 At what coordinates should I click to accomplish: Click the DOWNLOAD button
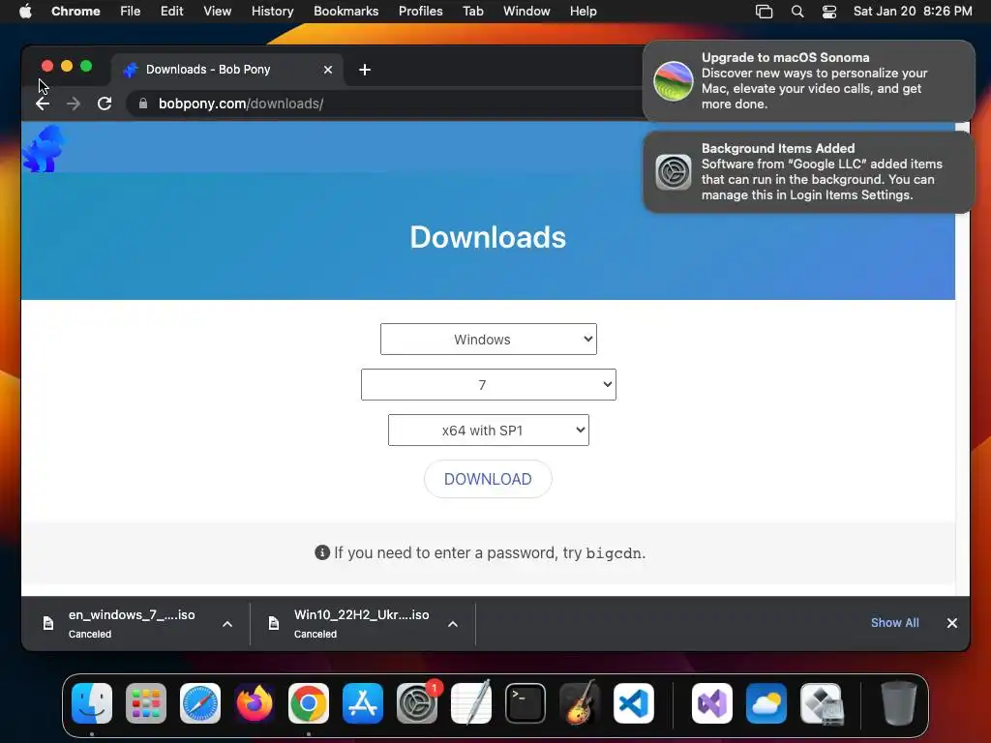488,479
